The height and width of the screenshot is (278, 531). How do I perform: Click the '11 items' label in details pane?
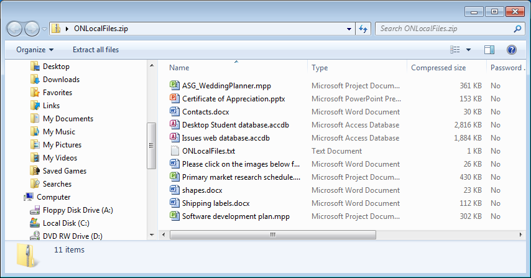69,250
